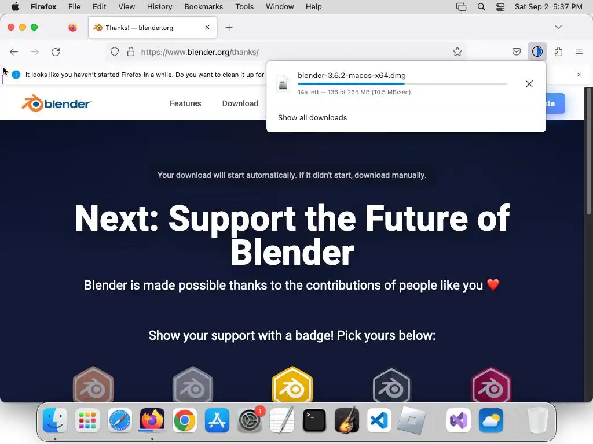Screen dimensions: 593x444
Task: Click the date and time in menu bar
Action: (548, 7)
